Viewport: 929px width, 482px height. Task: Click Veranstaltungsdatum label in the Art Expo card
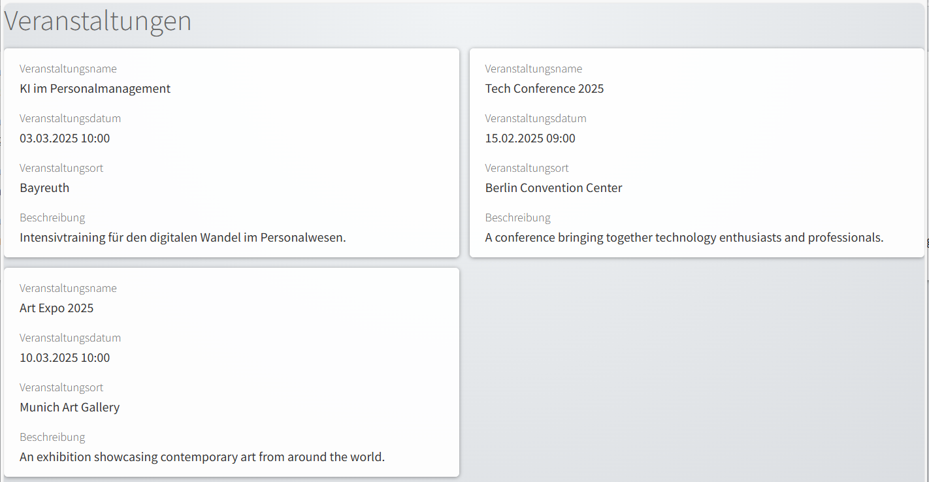tap(70, 338)
